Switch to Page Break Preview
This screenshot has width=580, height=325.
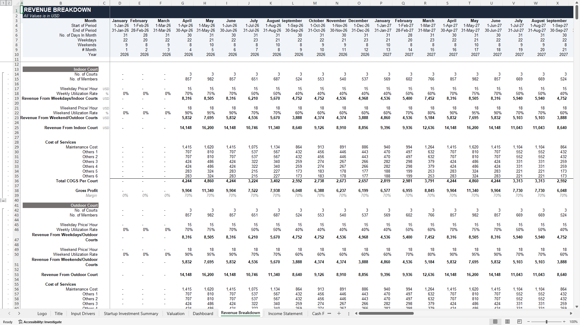519,322
